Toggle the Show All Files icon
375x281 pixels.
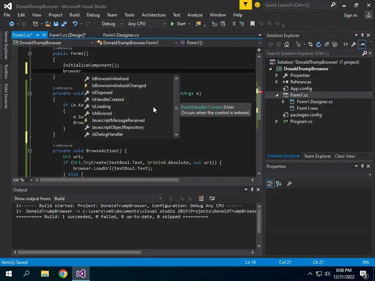[335, 44]
